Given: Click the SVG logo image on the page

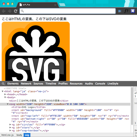Looking at the screenshot, I should [36, 51].
